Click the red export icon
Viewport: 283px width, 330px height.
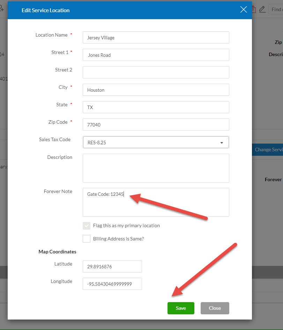(254, 9)
